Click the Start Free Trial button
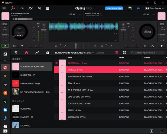 (x=114, y=8)
